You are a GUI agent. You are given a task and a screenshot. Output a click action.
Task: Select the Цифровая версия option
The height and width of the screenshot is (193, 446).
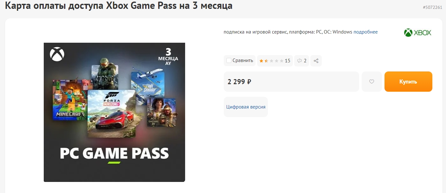click(246, 107)
